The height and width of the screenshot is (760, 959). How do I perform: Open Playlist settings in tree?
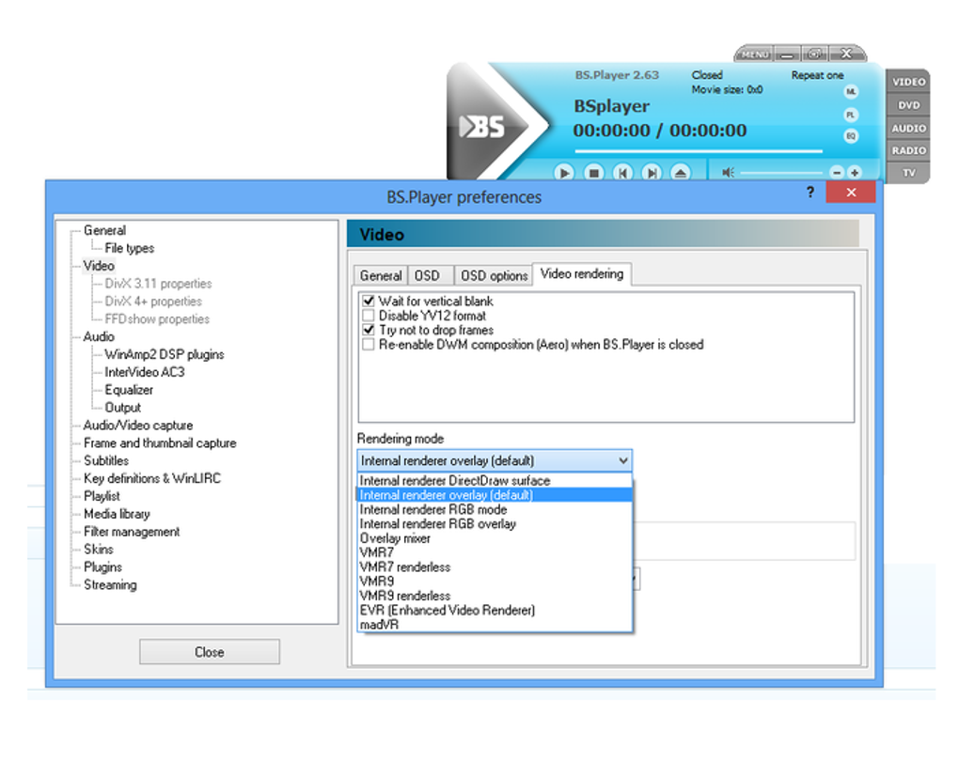102,496
